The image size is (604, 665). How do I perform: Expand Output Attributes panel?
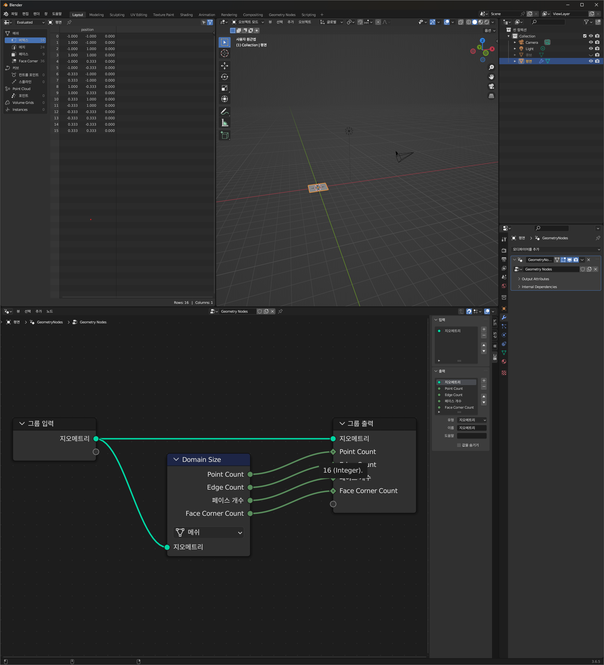pos(535,279)
